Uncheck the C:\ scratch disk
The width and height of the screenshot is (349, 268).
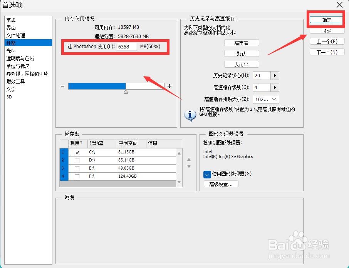pos(77,152)
